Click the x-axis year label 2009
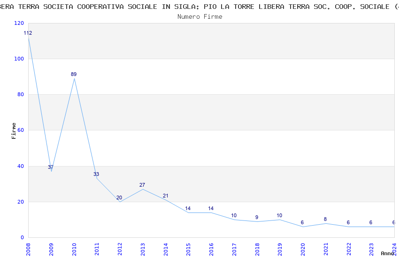This screenshot has height=258, width=399. [51, 249]
